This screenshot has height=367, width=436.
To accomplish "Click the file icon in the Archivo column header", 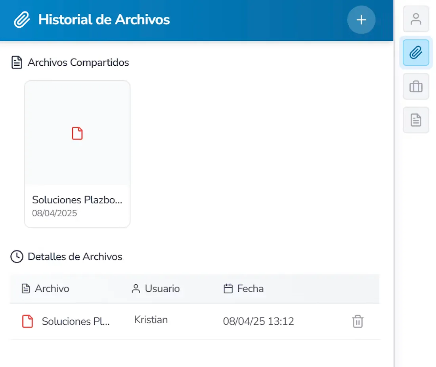I will tap(26, 289).
